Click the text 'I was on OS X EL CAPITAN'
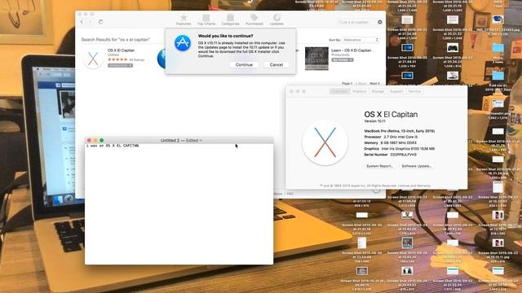 tap(113, 146)
